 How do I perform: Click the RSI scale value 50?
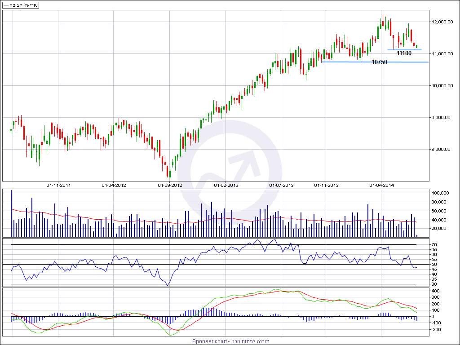(434, 265)
